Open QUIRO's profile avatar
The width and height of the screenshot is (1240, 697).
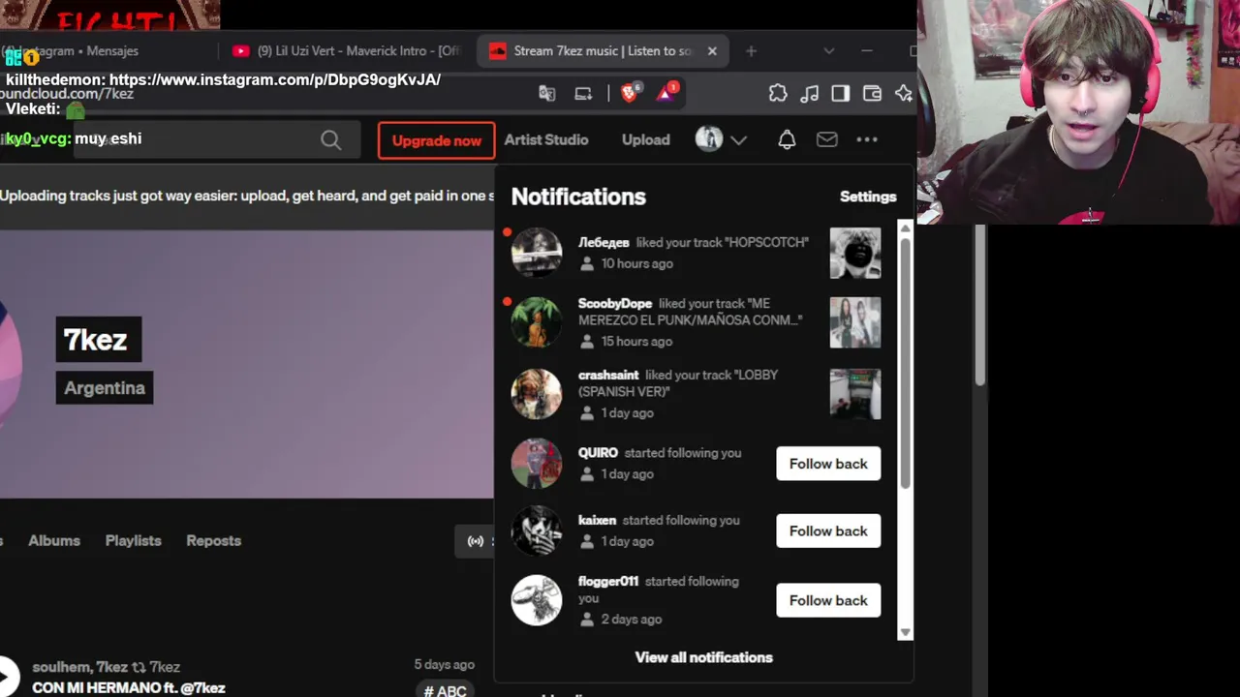[536, 464]
